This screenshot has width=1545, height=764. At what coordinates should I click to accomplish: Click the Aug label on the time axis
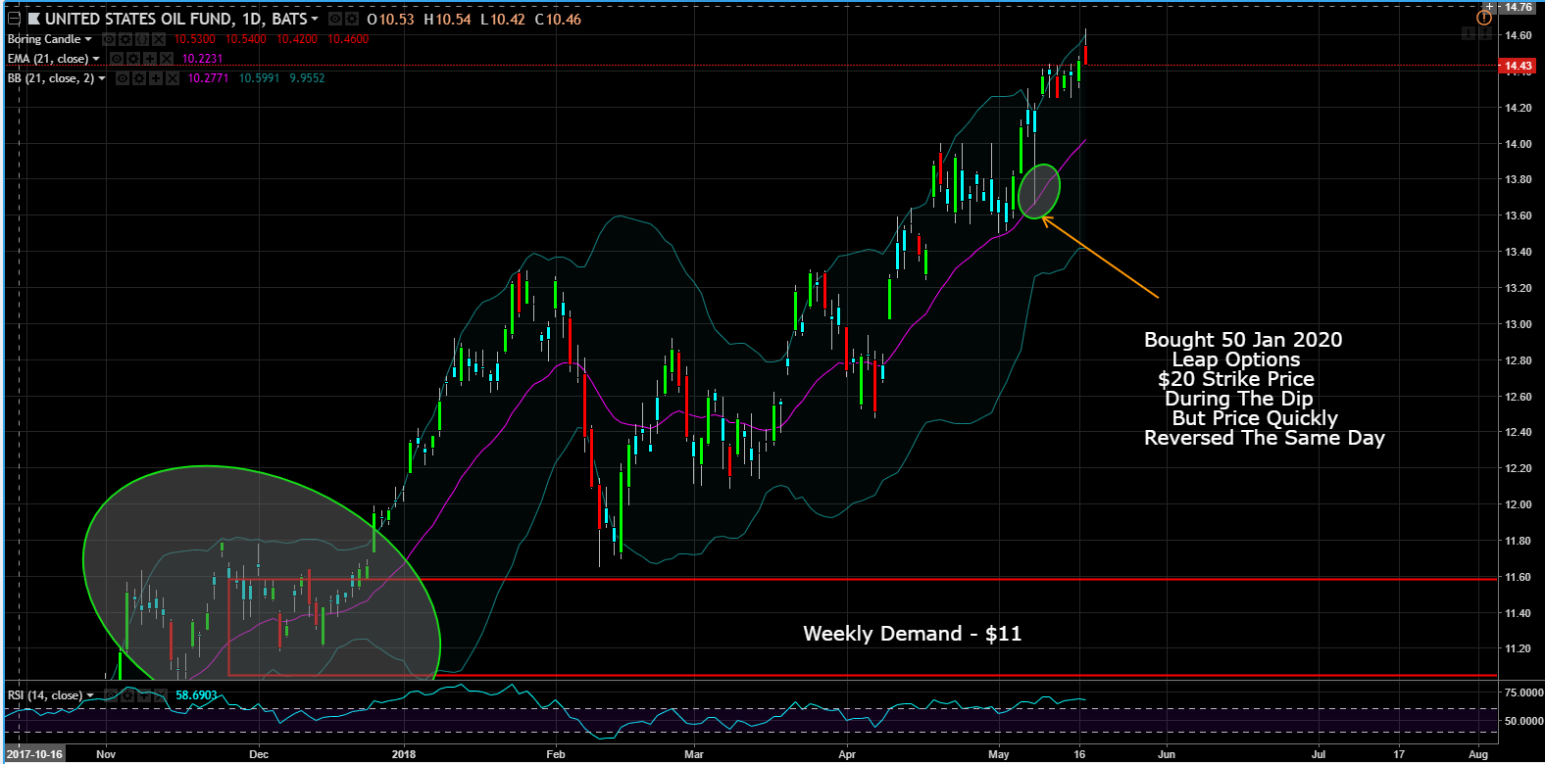(1478, 754)
